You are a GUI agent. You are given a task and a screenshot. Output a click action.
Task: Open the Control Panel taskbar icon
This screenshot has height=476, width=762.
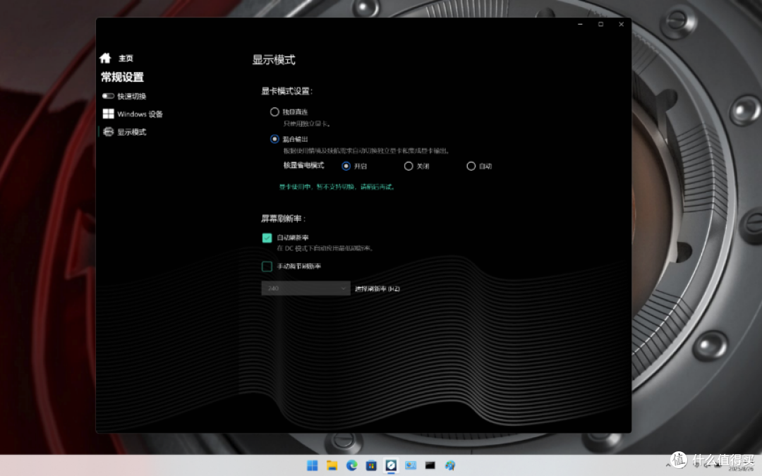tap(411, 465)
